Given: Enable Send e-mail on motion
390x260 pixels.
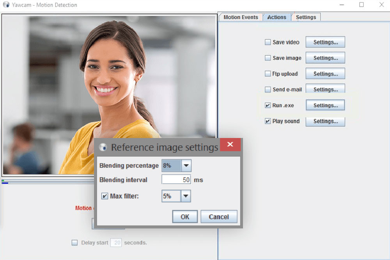Looking at the screenshot, I should click(x=268, y=89).
